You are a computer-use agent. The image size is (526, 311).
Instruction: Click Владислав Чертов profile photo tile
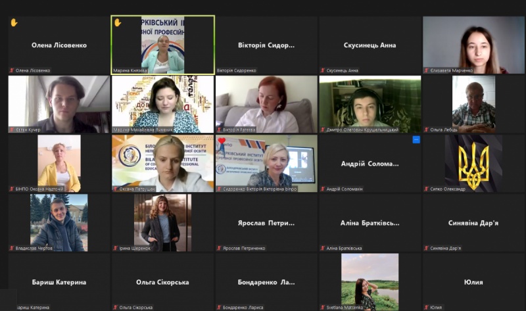pyautogui.click(x=59, y=222)
